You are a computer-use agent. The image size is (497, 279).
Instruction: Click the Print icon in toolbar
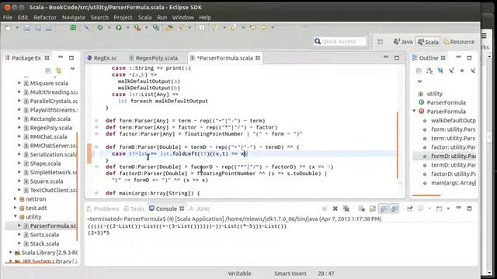48,28
